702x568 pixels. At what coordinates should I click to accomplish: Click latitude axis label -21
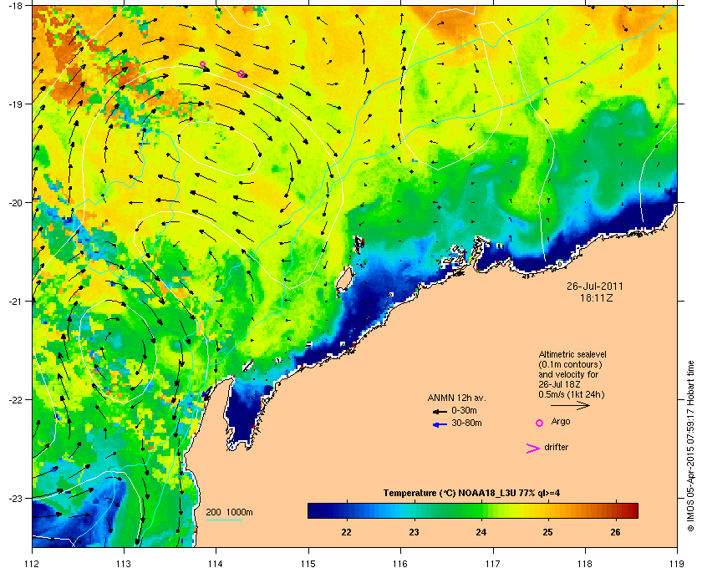(x=14, y=301)
